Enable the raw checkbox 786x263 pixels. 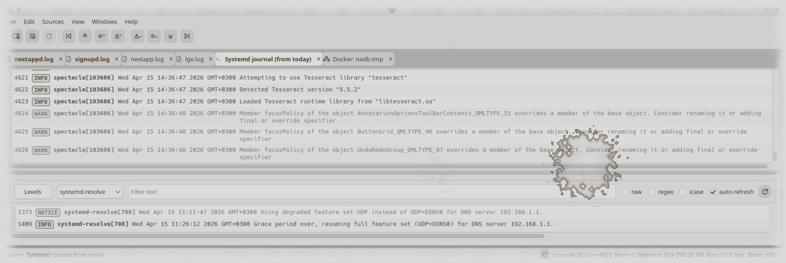tap(625, 192)
